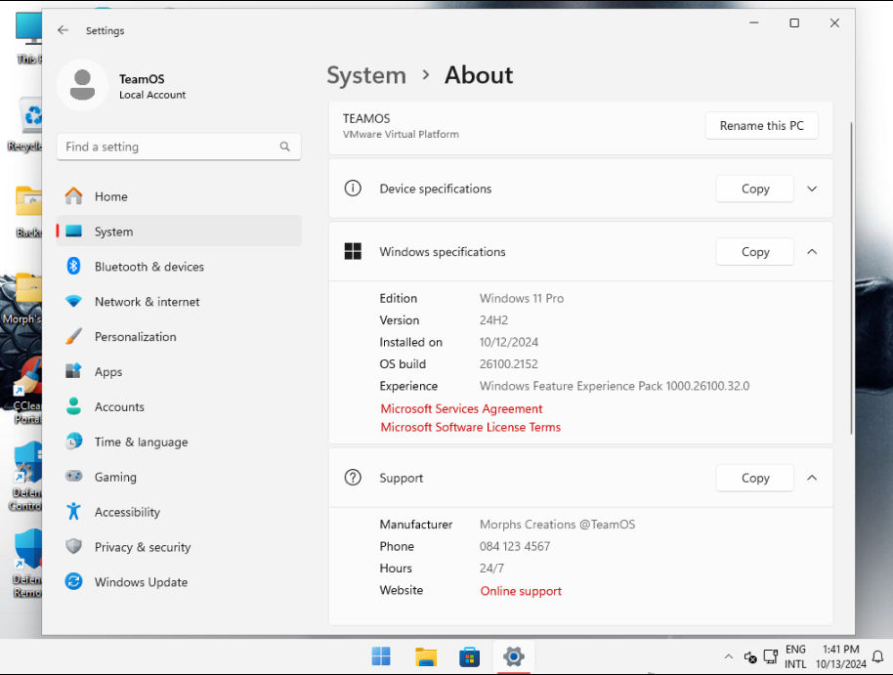Viewport: 893px width, 675px height.
Task: Click the Phone number 084 123 4567
Action: pyautogui.click(x=515, y=546)
